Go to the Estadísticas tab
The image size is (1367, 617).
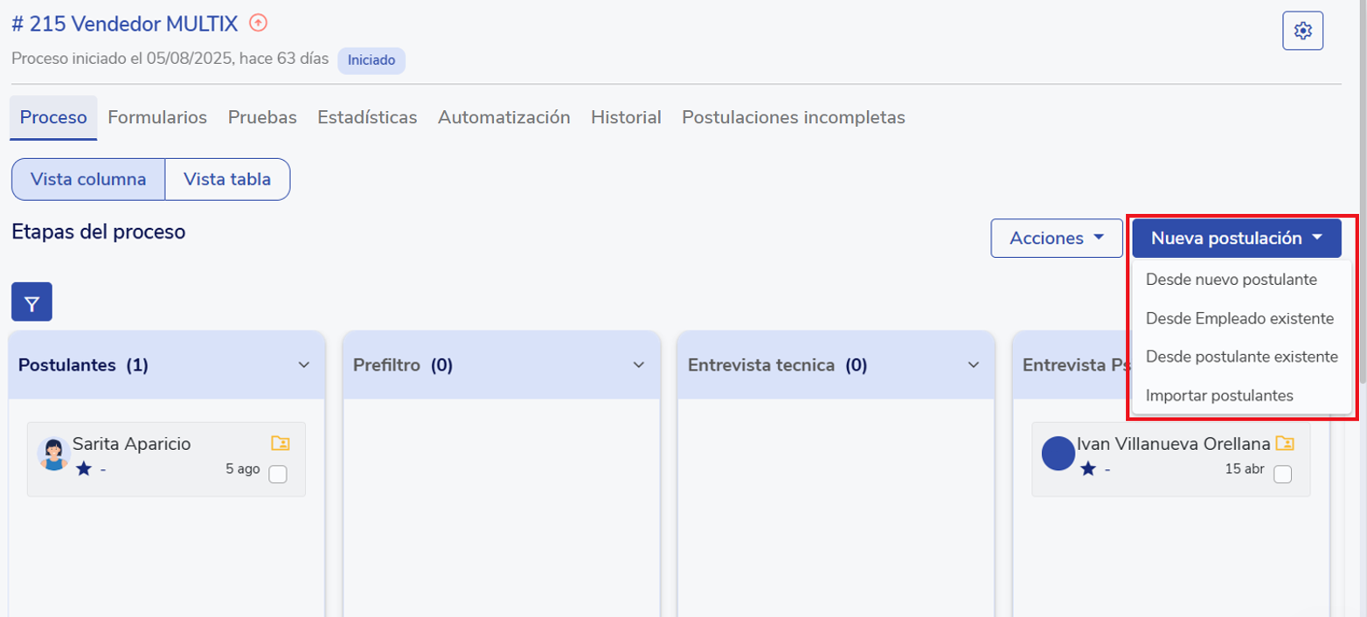point(367,117)
